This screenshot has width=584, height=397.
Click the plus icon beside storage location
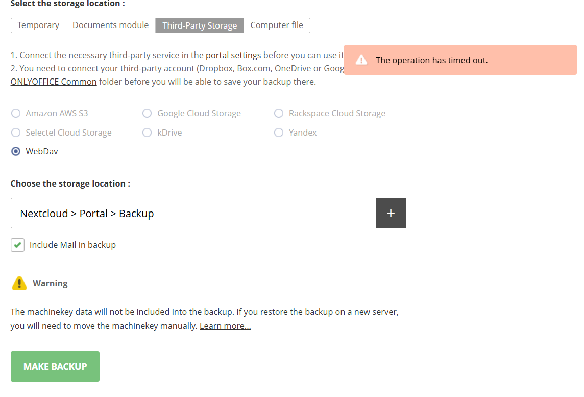click(391, 213)
